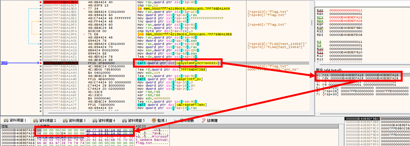This screenshot has width=410, height=146.
Task: Select the RDX register
Action: [320, 21]
